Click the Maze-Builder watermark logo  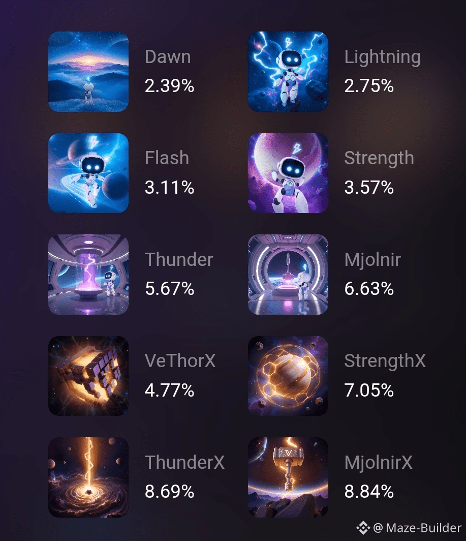pyautogui.click(x=363, y=528)
